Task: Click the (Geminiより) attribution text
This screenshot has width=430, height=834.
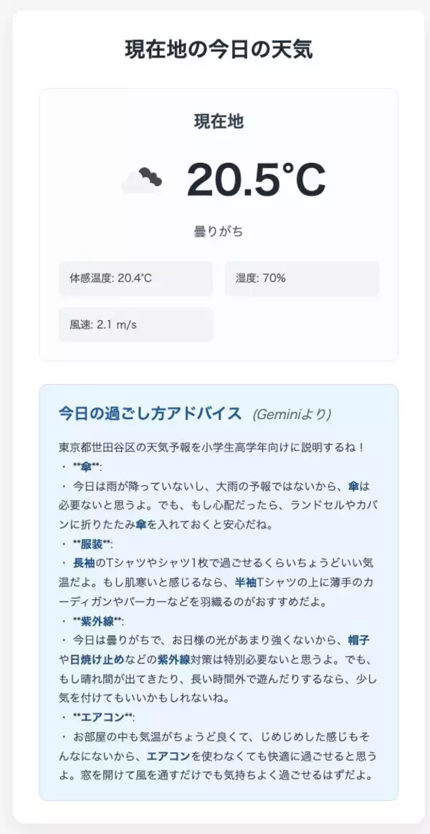Action: click(292, 414)
